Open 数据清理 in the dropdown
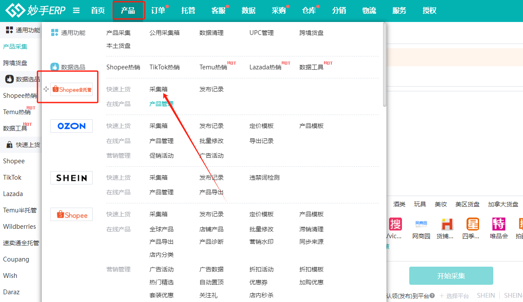The image size is (523, 302). point(212,33)
